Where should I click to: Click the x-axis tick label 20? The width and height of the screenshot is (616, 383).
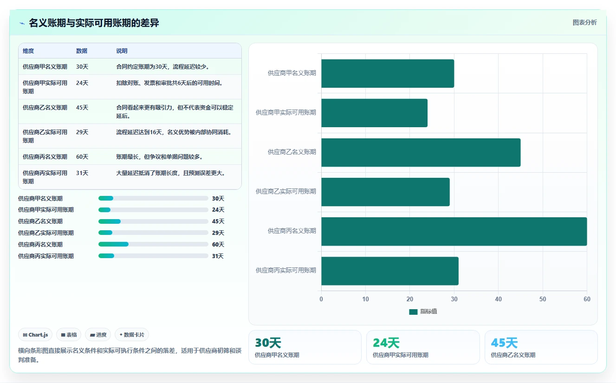(410, 299)
